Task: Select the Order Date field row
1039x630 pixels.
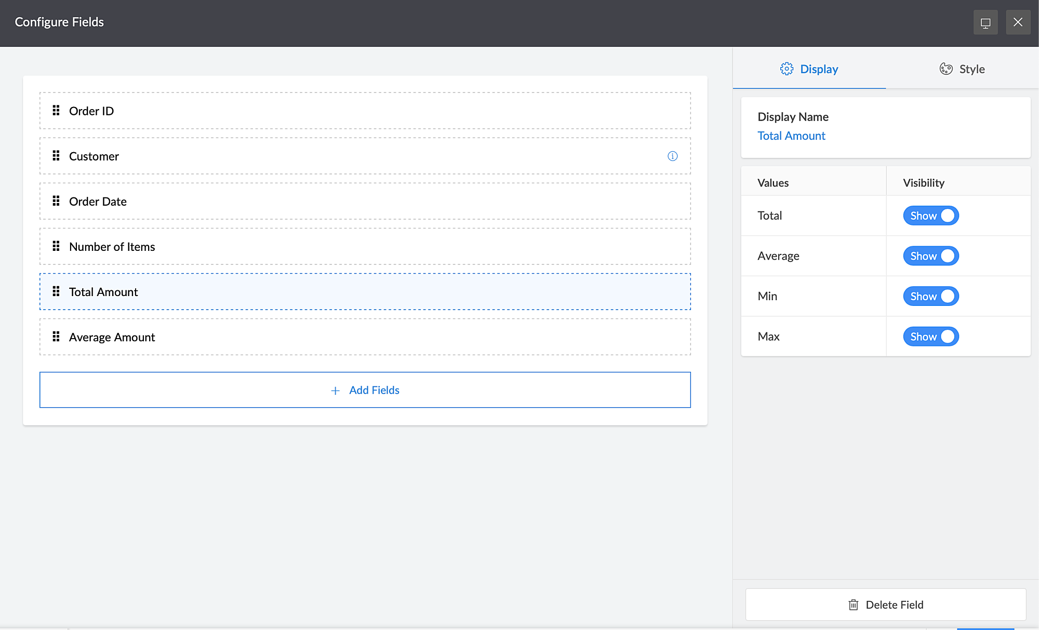Action: (365, 201)
